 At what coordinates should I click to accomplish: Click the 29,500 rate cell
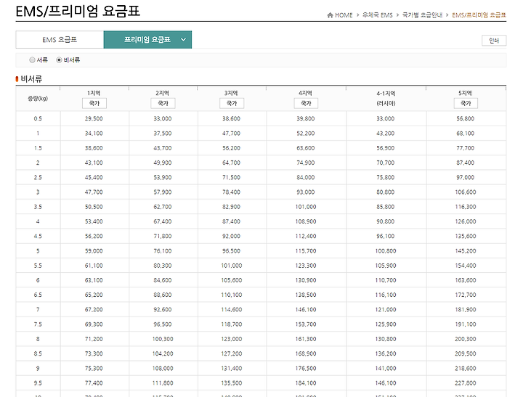coord(94,119)
